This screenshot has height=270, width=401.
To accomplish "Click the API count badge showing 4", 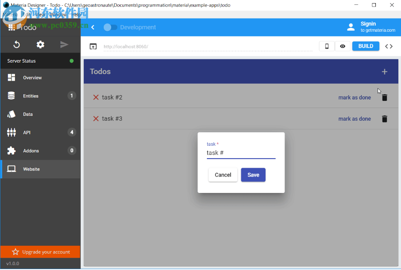I will 72,132.
